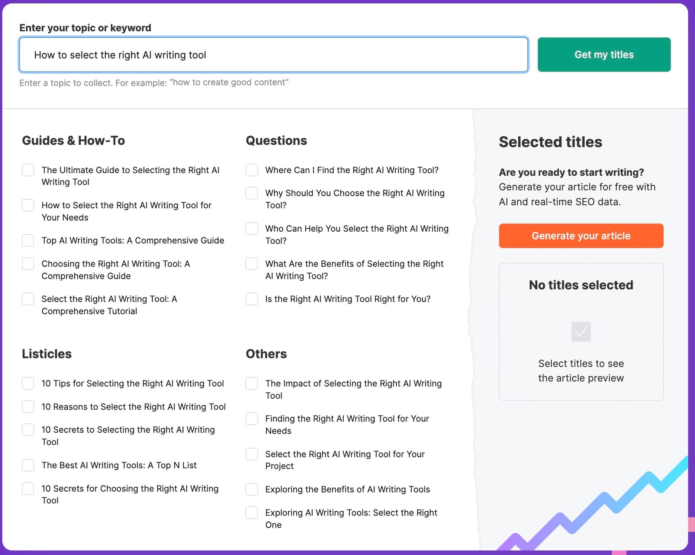
Task: Select 'Where Can I Find the Right AI Writing Tool?'
Action: [252, 170]
